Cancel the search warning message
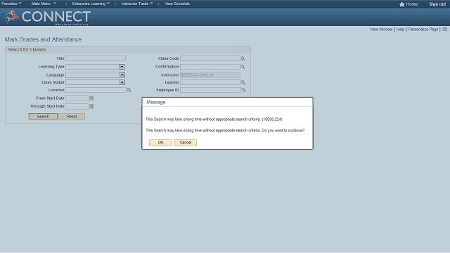This screenshot has width=450, height=253. [x=186, y=143]
